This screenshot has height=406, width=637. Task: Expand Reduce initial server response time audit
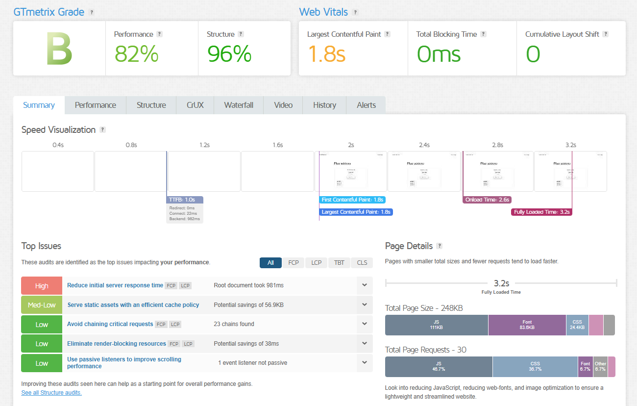click(365, 285)
